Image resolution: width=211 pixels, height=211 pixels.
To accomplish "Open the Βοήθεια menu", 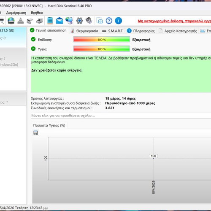I will click(x=37, y=13).
